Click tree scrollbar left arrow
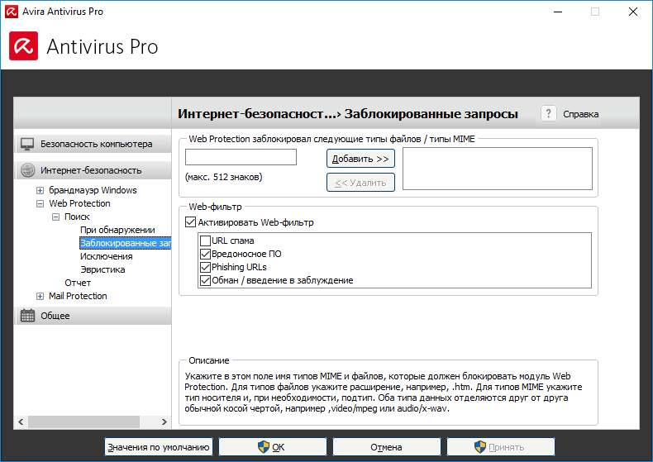The width and height of the screenshot is (653, 462). (21, 422)
